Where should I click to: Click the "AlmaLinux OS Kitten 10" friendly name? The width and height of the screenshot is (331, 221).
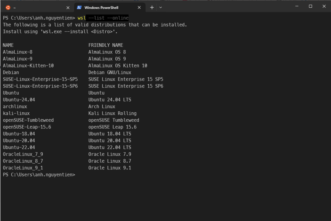coord(118,66)
